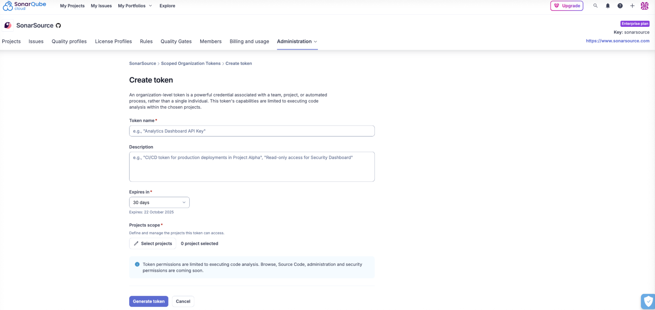Click the SonarQube cloud logo
Image resolution: width=655 pixels, height=310 pixels.
pos(25,6)
